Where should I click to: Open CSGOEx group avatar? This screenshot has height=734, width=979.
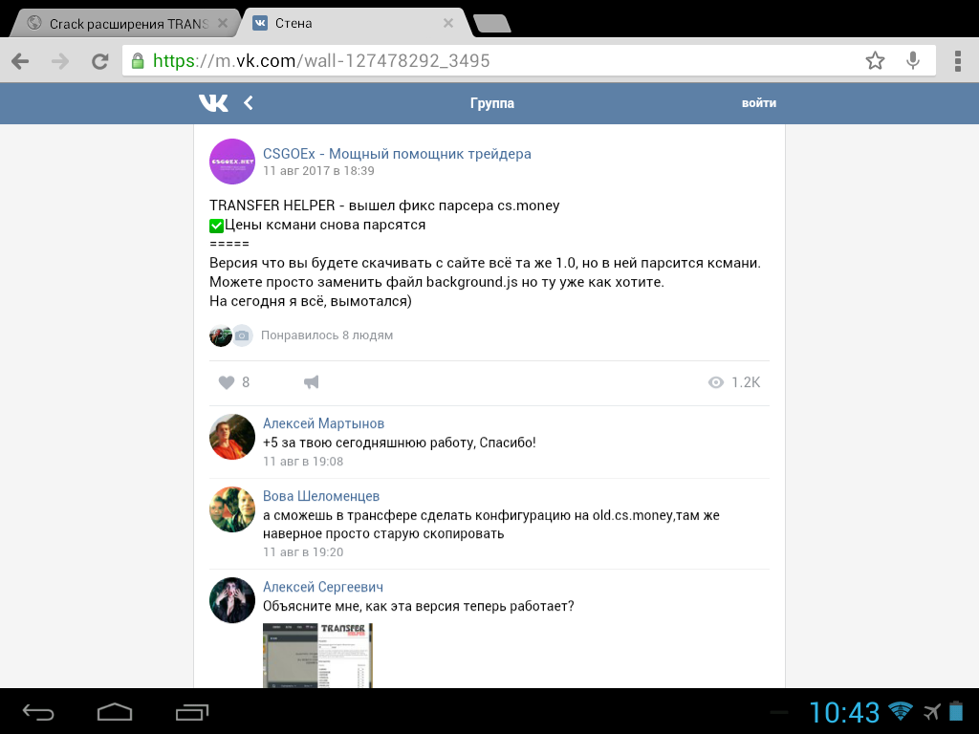click(x=231, y=162)
